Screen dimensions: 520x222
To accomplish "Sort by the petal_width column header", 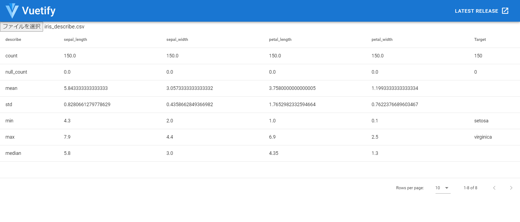I will click(382, 40).
